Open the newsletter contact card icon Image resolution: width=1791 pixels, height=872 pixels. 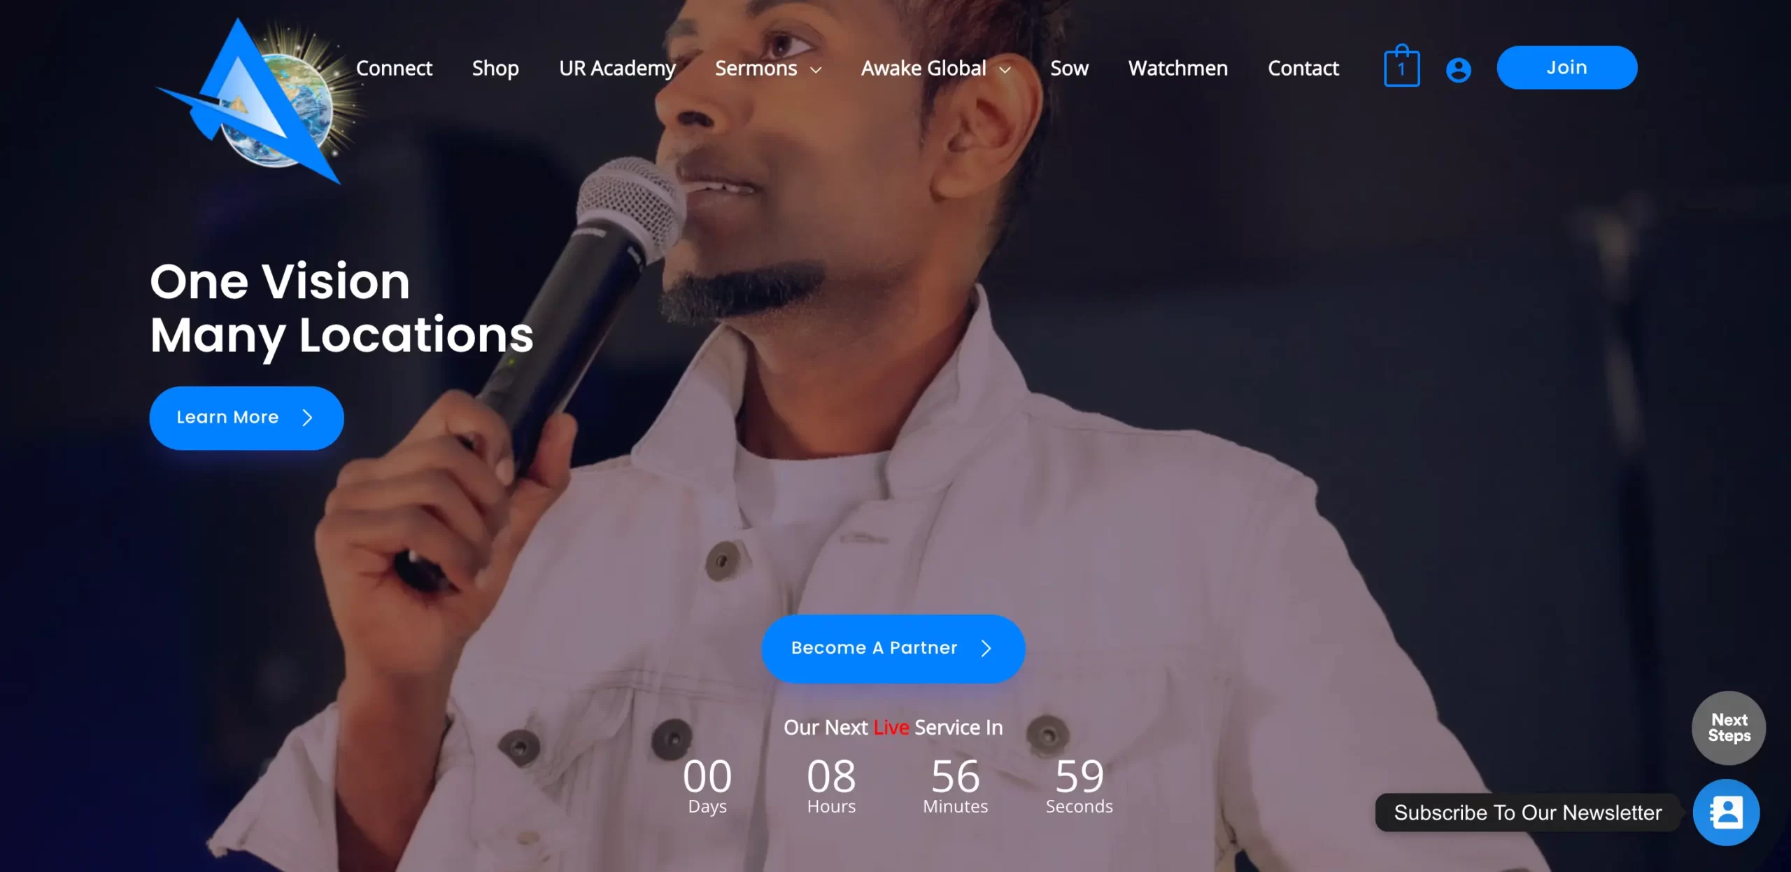coord(1726,813)
